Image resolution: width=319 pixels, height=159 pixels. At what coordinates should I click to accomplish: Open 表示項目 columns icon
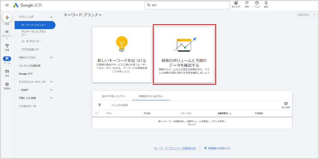[x=286, y=104]
